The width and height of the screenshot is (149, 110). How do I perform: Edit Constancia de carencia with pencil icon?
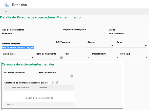tap(57, 82)
